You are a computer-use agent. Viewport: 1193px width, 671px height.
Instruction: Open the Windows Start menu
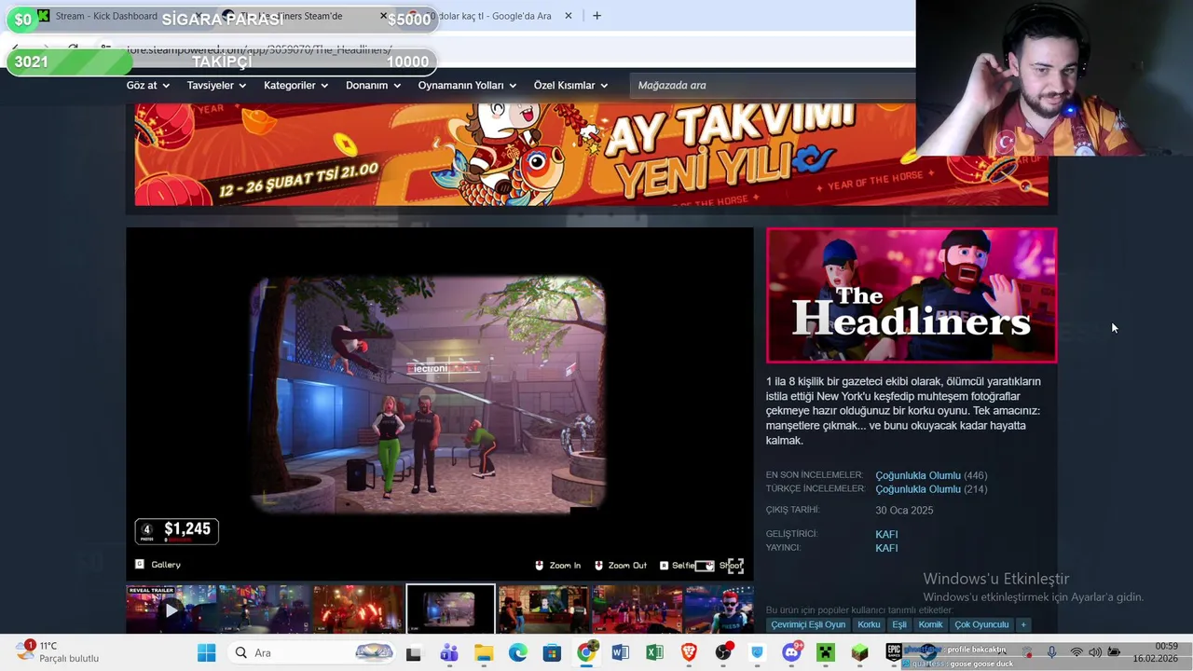tap(207, 652)
